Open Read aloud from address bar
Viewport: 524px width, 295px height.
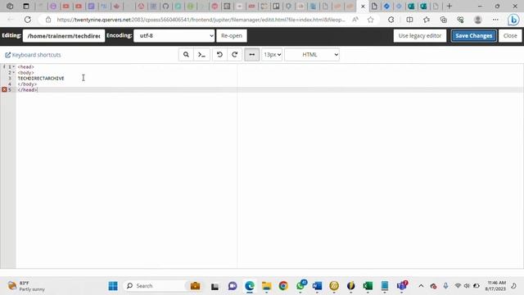tap(355, 20)
